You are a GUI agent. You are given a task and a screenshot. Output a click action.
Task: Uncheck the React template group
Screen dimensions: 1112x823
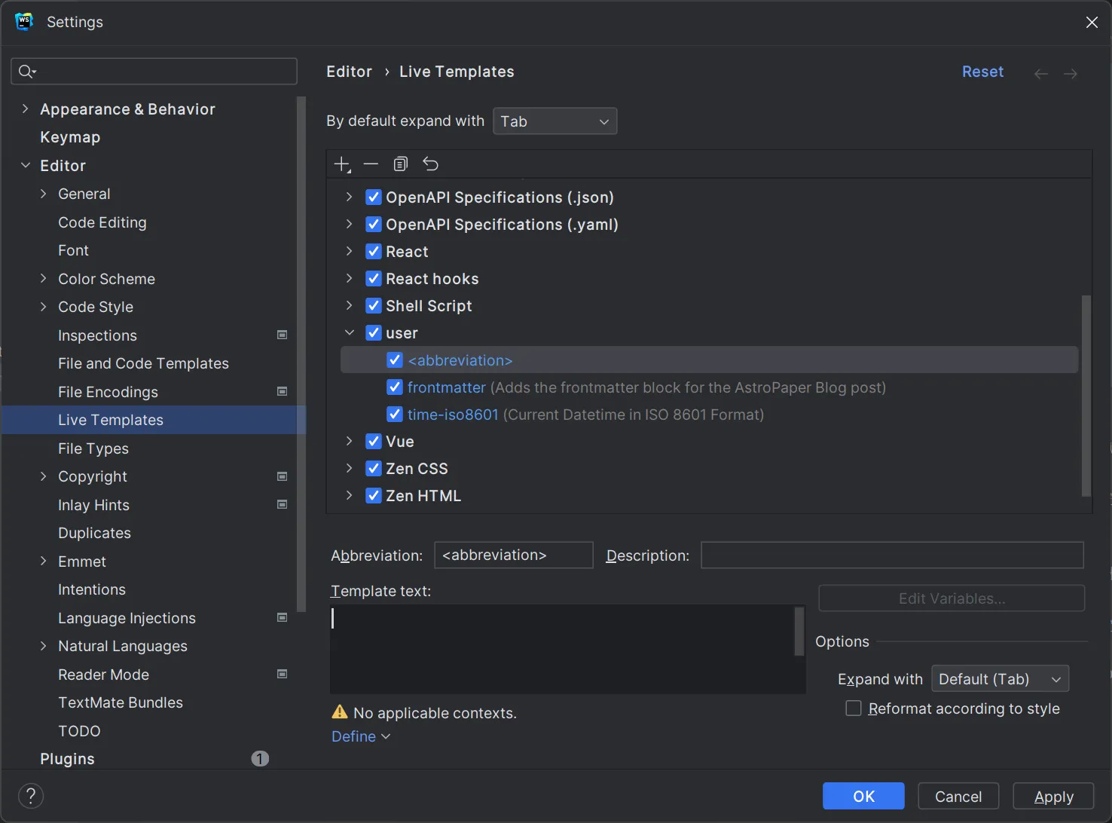pyautogui.click(x=373, y=252)
